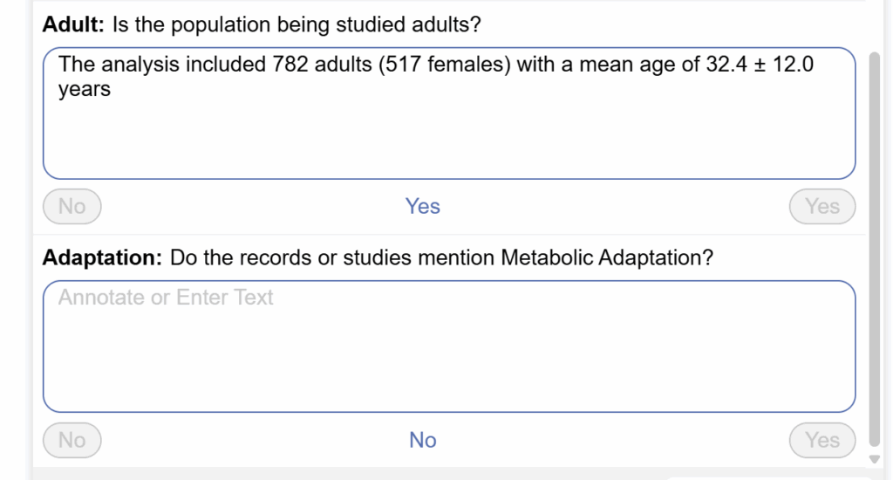Click the blue Yes answer under Adult

tap(423, 207)
